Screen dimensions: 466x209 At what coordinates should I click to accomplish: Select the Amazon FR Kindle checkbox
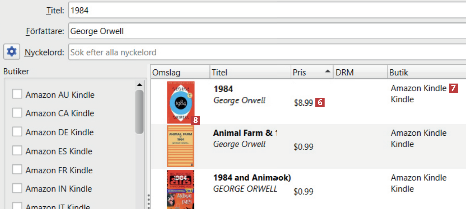[x=17, y=170]
